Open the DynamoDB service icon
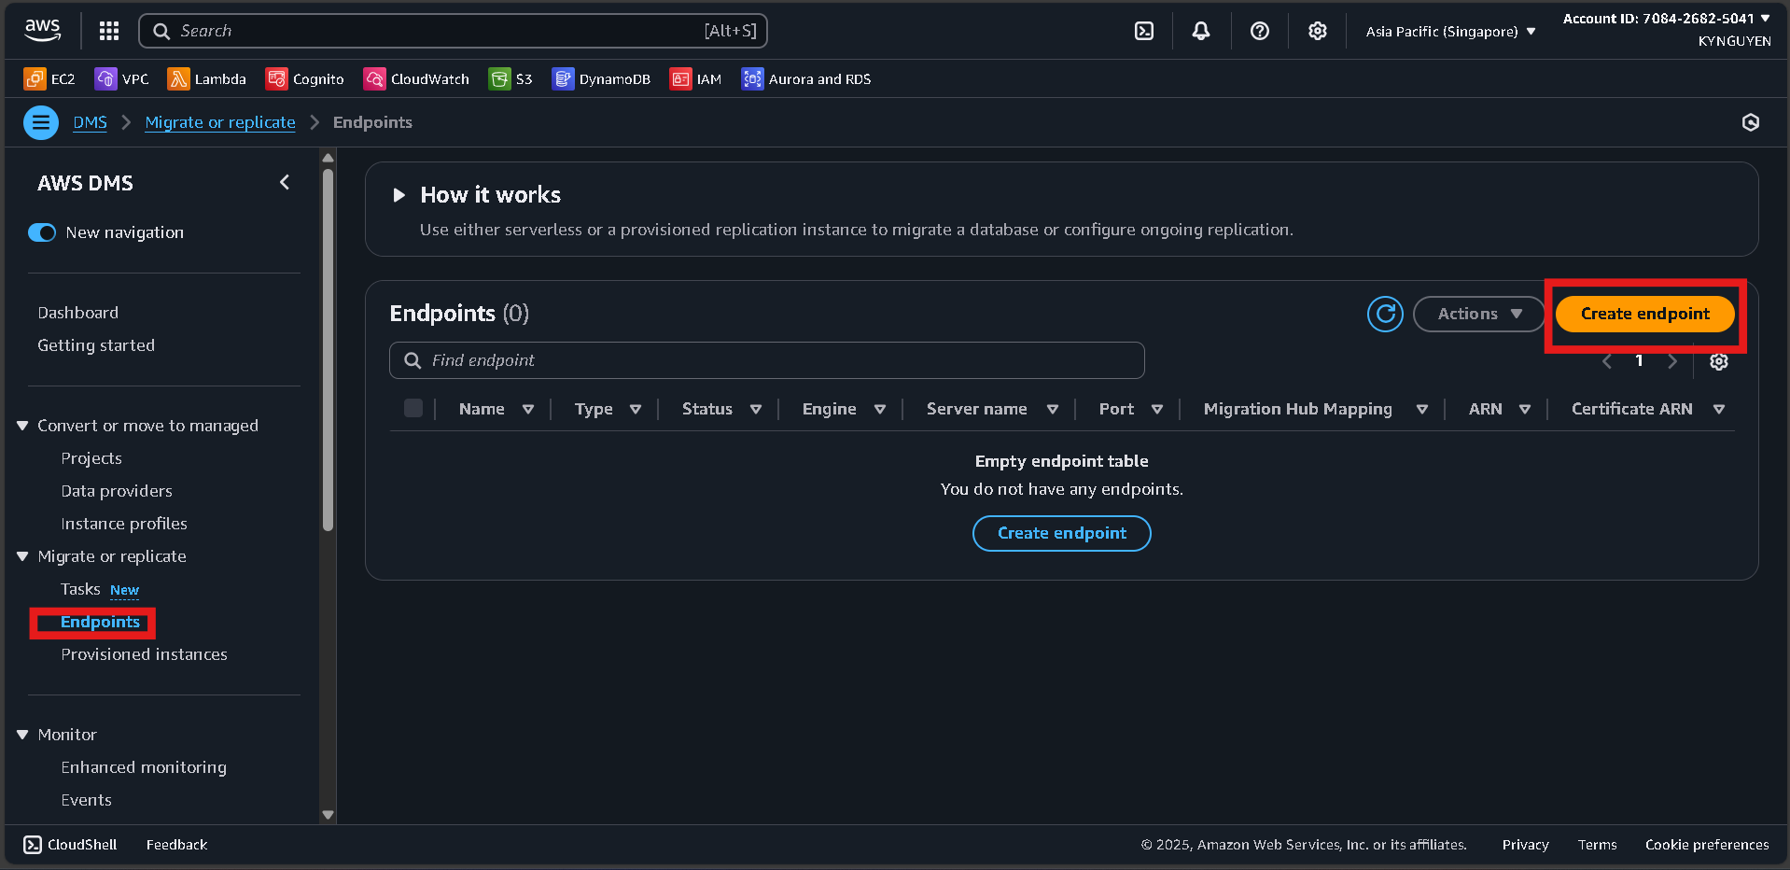 [x=601, y=78]
